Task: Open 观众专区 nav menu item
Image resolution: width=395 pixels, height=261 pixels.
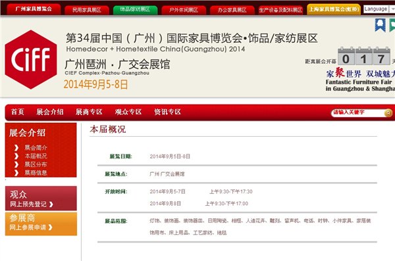Action: [x=128, y=112]
